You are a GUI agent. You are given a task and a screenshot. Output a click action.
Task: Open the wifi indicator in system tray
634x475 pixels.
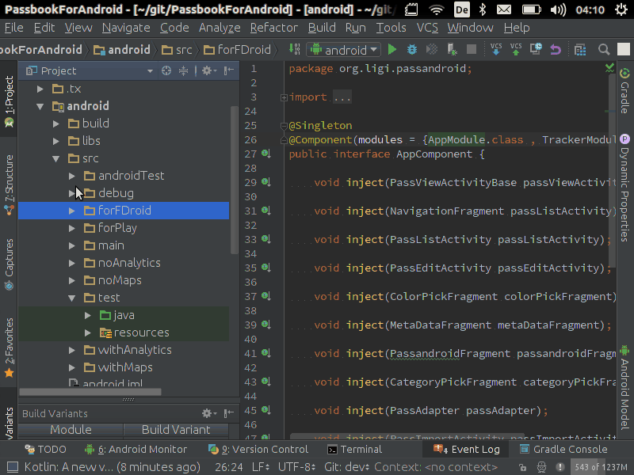437,9
